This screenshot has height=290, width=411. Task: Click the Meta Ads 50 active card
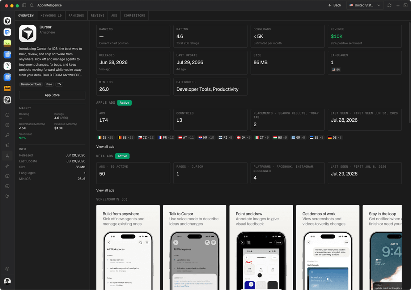point(133,173)
